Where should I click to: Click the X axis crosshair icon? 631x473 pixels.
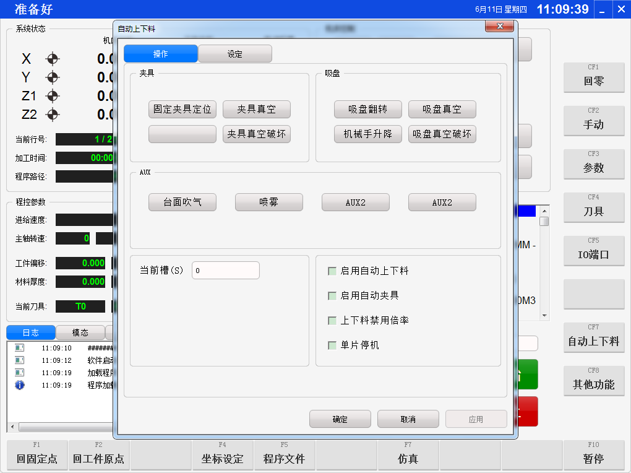click(53, 59)
